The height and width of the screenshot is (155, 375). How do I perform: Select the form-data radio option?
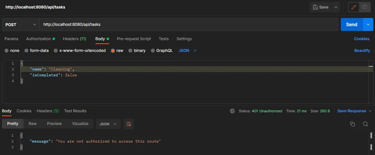26,51
